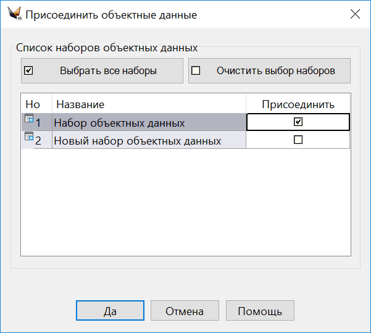Close the 'Присоединить объектные данные' dialog
The image size is (371, 333).
click(x=355, y=14)
